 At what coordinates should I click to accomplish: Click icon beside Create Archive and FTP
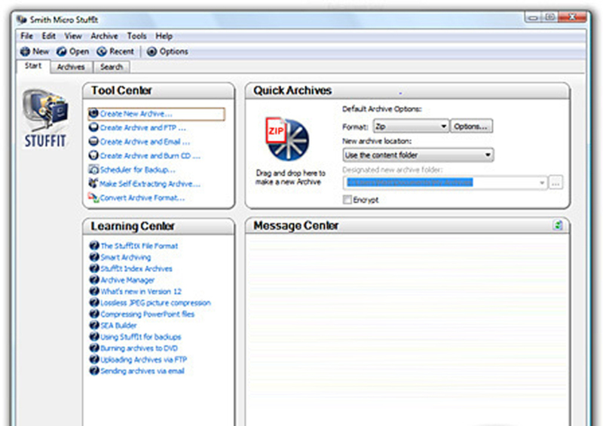(x=93, y=127)
